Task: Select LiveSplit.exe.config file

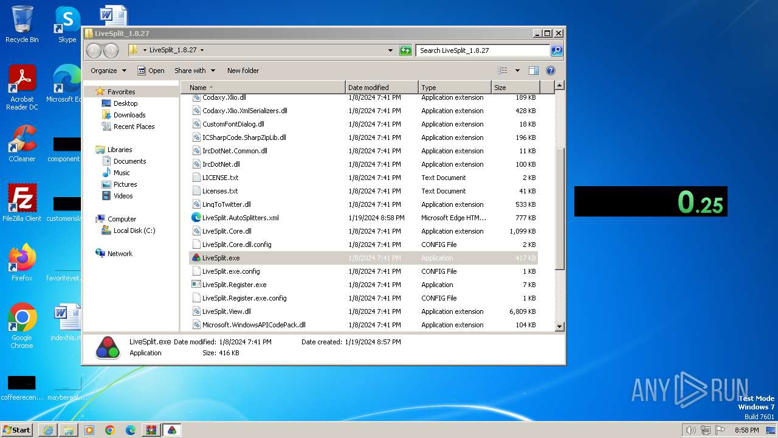Action: (363, 271)
